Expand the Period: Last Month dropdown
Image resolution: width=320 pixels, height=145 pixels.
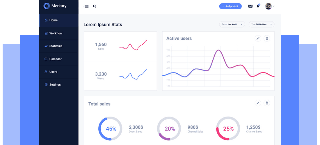tap(232, 24)
